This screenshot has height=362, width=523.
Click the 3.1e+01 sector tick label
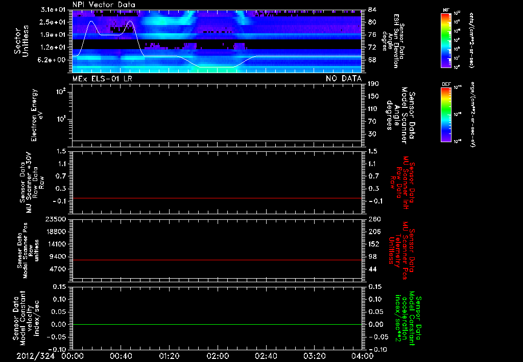coord(53,10)
